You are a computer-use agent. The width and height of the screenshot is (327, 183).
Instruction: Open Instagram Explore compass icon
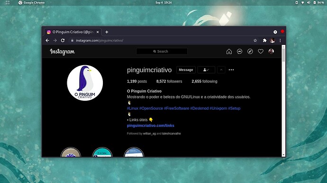tap(250, 52)
